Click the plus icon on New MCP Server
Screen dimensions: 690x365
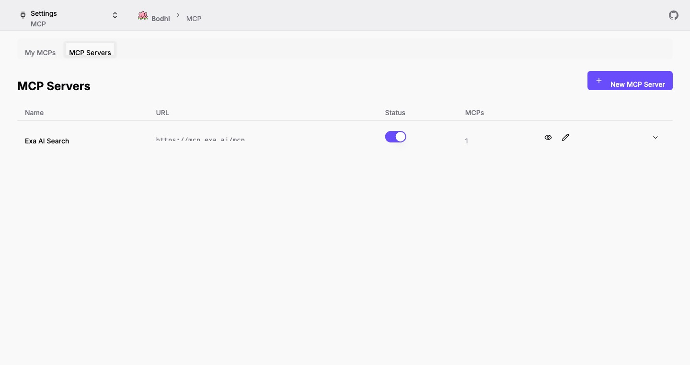(599, 81)
